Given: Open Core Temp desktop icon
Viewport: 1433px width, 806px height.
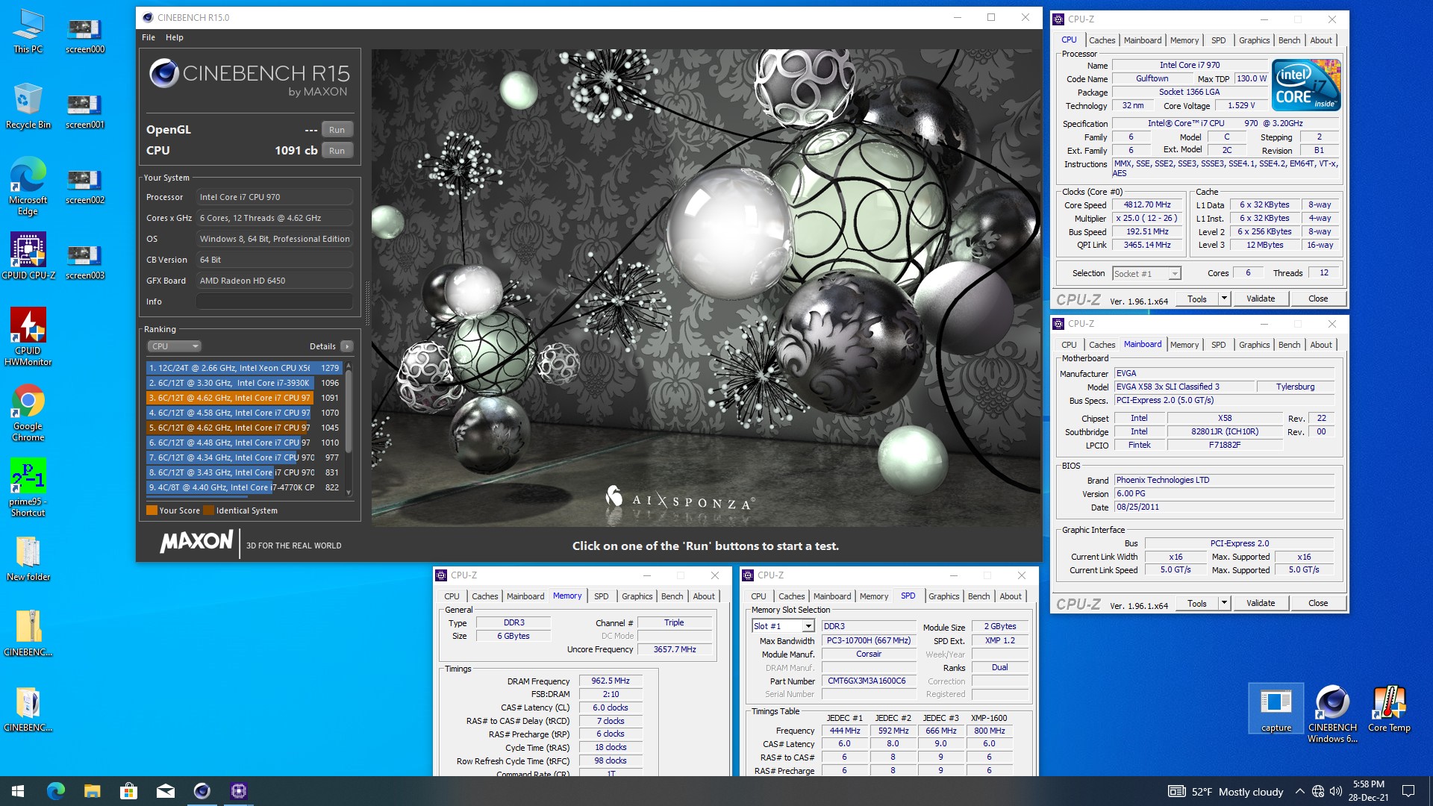Looking at the screenshot, I should (x=1389, y=709).
